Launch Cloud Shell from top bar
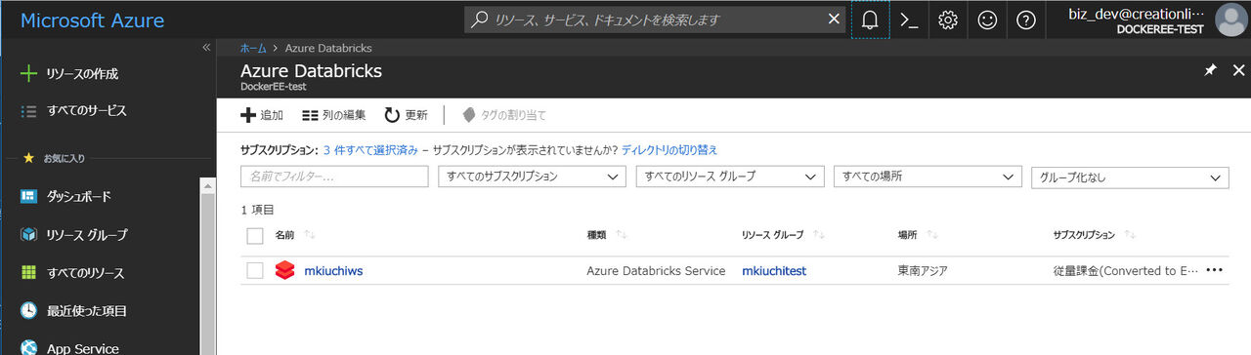This screenshot has width=1251, height=355. 909,20
